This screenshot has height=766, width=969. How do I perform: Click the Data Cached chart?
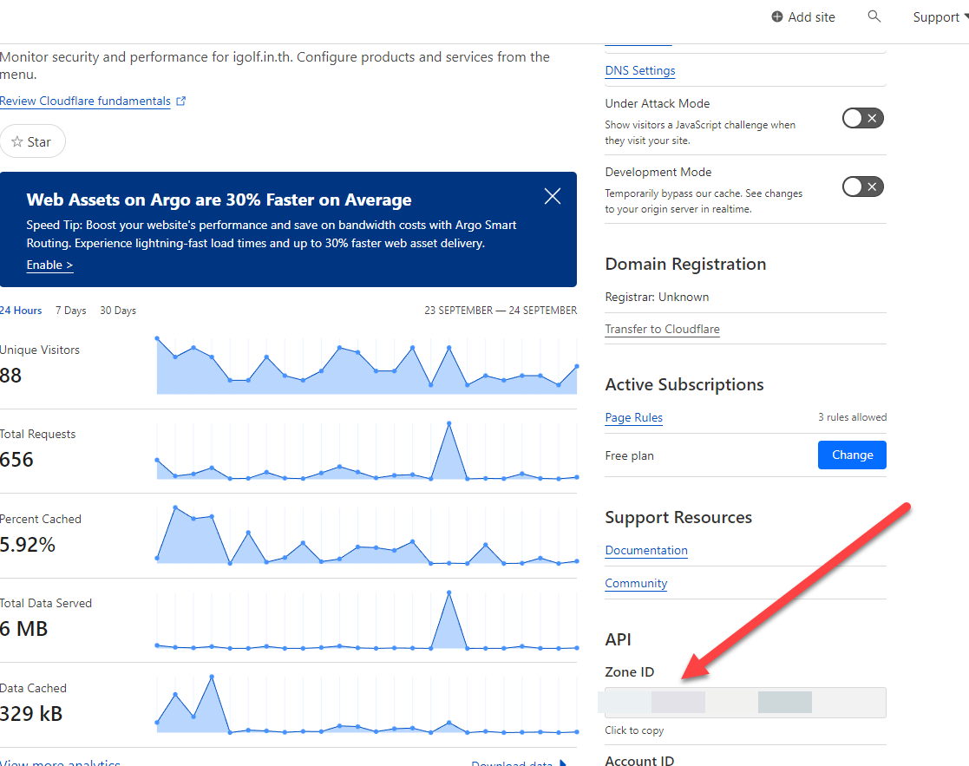(366, 704)
